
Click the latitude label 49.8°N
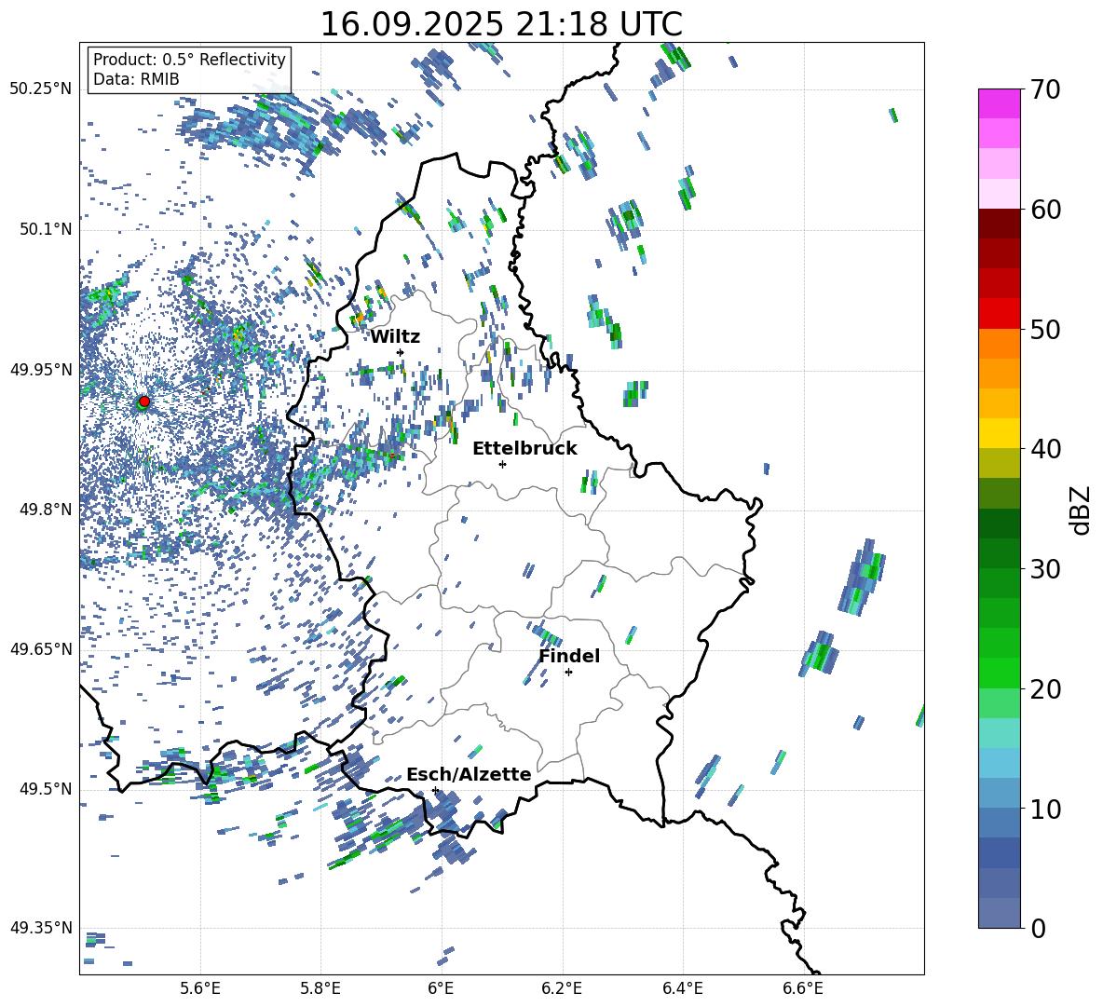[x=46, y=509]
